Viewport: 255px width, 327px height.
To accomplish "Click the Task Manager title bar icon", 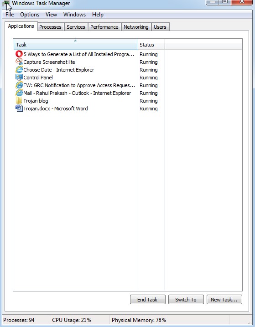I will pyautogui.click(x=6, y=3).
